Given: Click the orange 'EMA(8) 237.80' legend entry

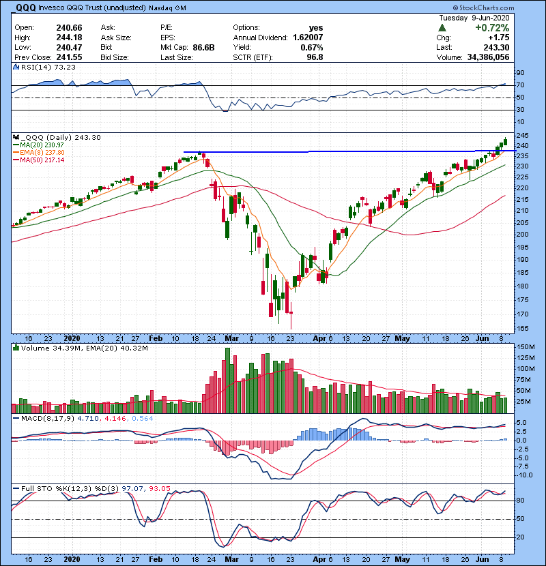Looking at the screenshot, I should [42, 153].
